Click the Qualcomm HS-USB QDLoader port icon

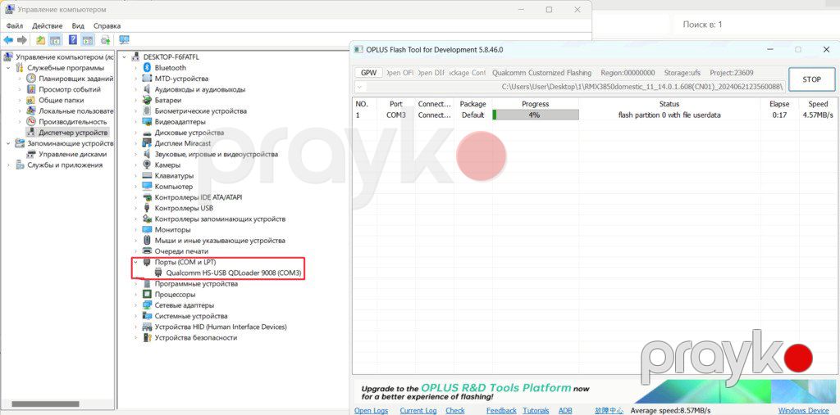coord(158,273)
